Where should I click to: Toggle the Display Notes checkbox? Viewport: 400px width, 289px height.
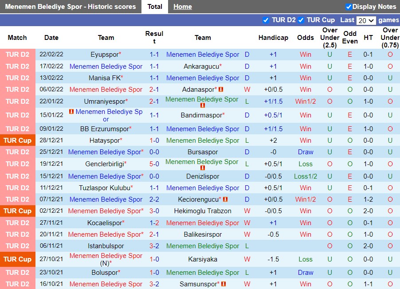point(349,7)
